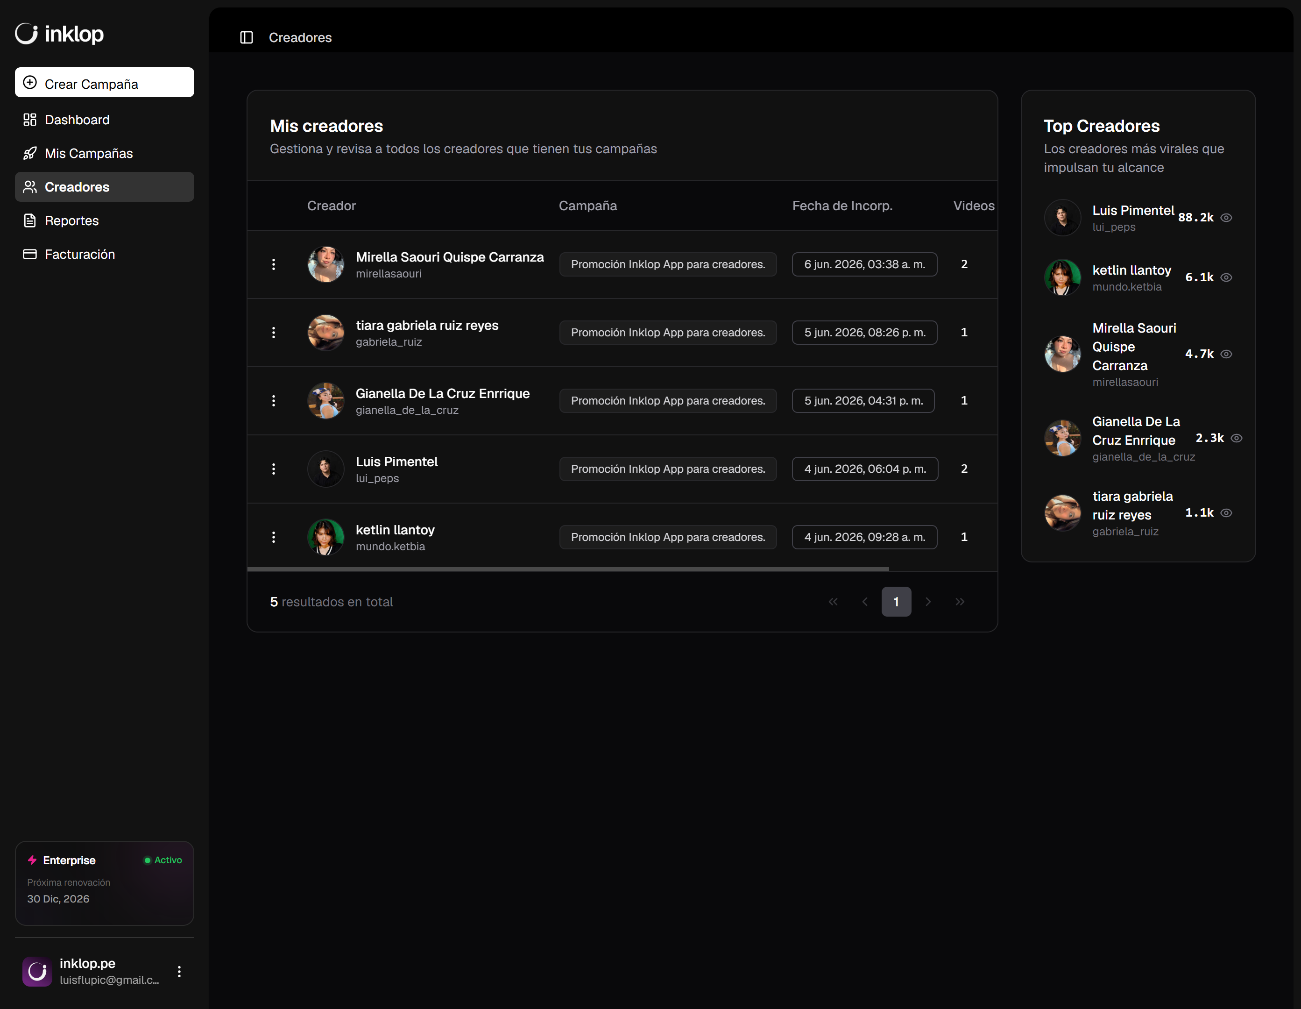Open account menu dots next to inklop.pe
This screenshot has height=1009, width=1301.
coord(179,972)
